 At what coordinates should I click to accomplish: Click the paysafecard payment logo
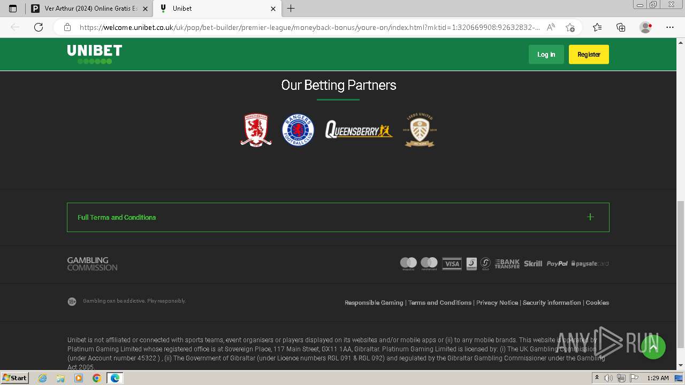tap(590, 264)
